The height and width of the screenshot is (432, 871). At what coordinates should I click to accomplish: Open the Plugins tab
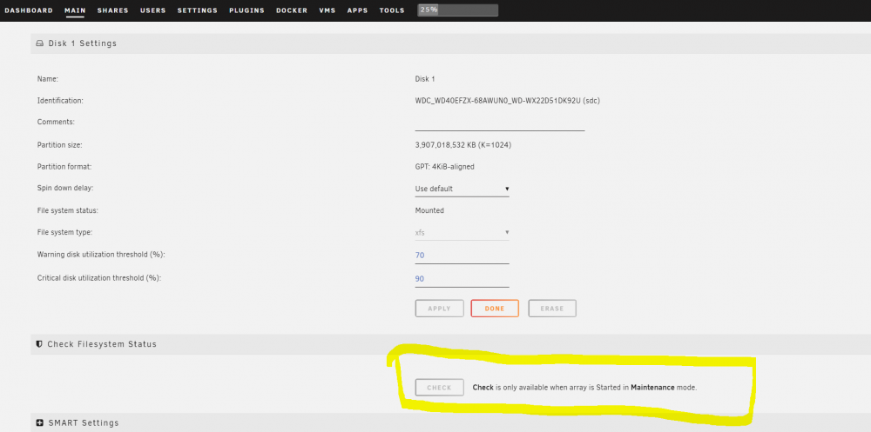[x=246, y=10]
